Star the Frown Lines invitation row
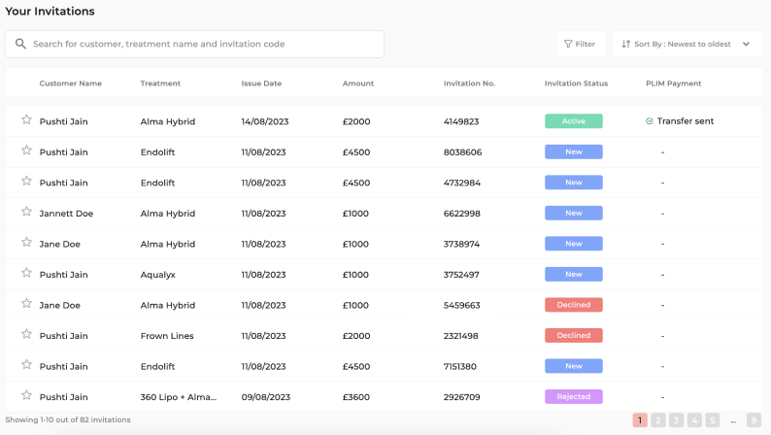The image size is (771, 435). (26, 334)
